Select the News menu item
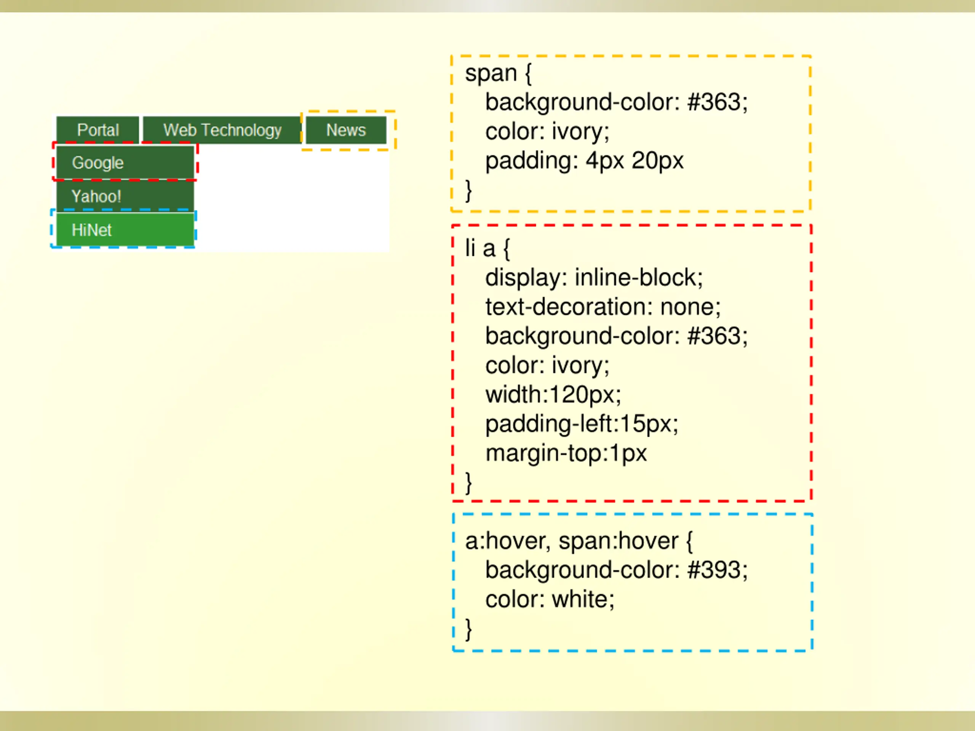975x731 pixels. 346,130
